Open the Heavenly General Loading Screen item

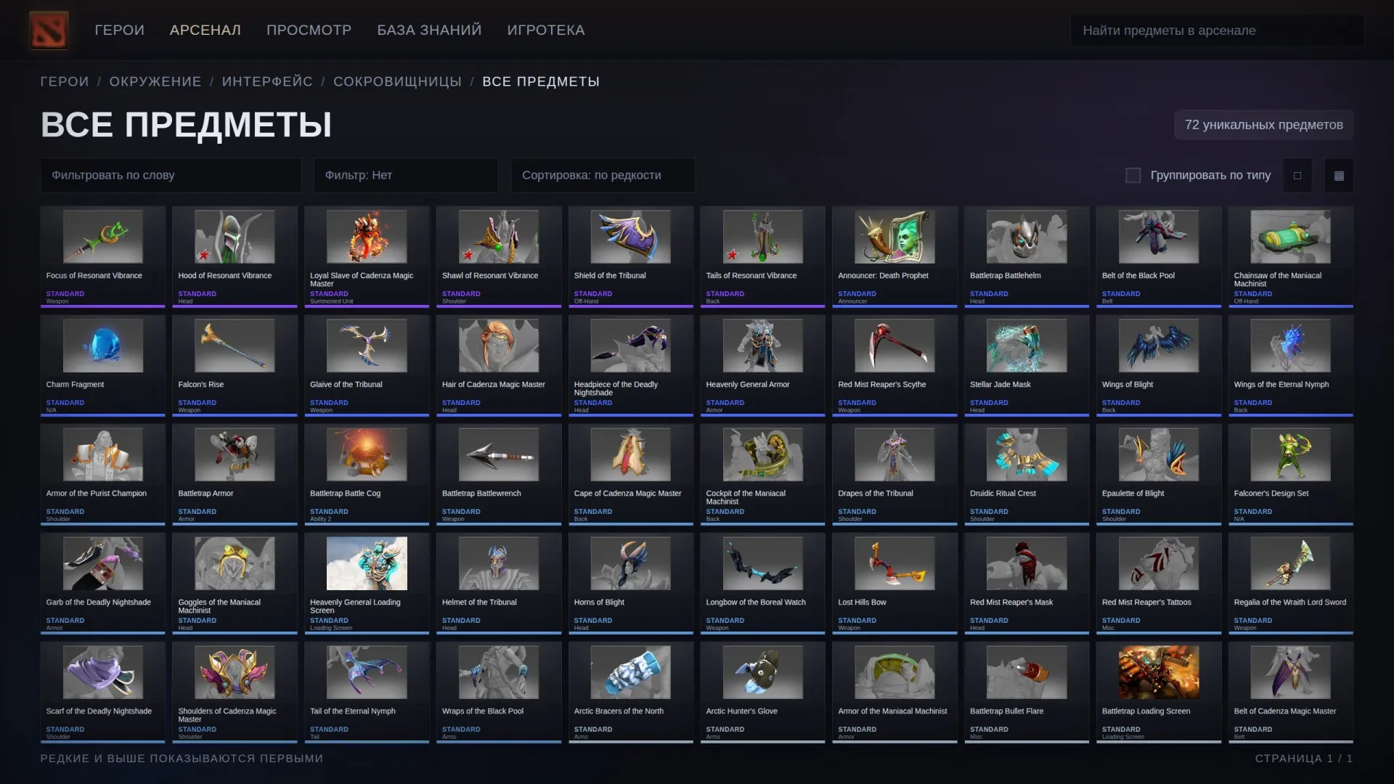pos(367,584)
